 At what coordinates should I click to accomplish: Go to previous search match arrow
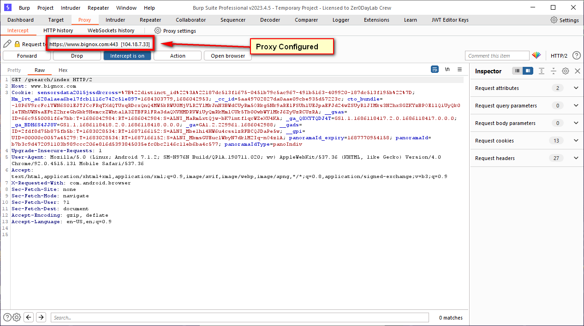(x=29, y=317)
